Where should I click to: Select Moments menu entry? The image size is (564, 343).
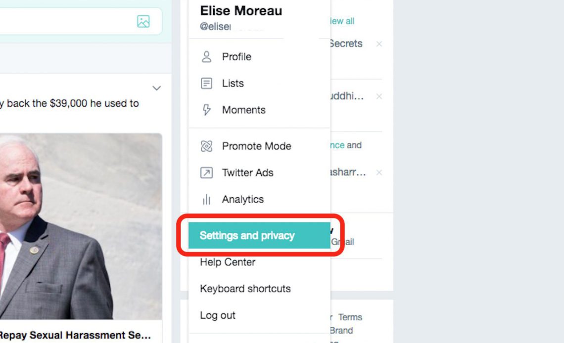click(x=243, y=110)
